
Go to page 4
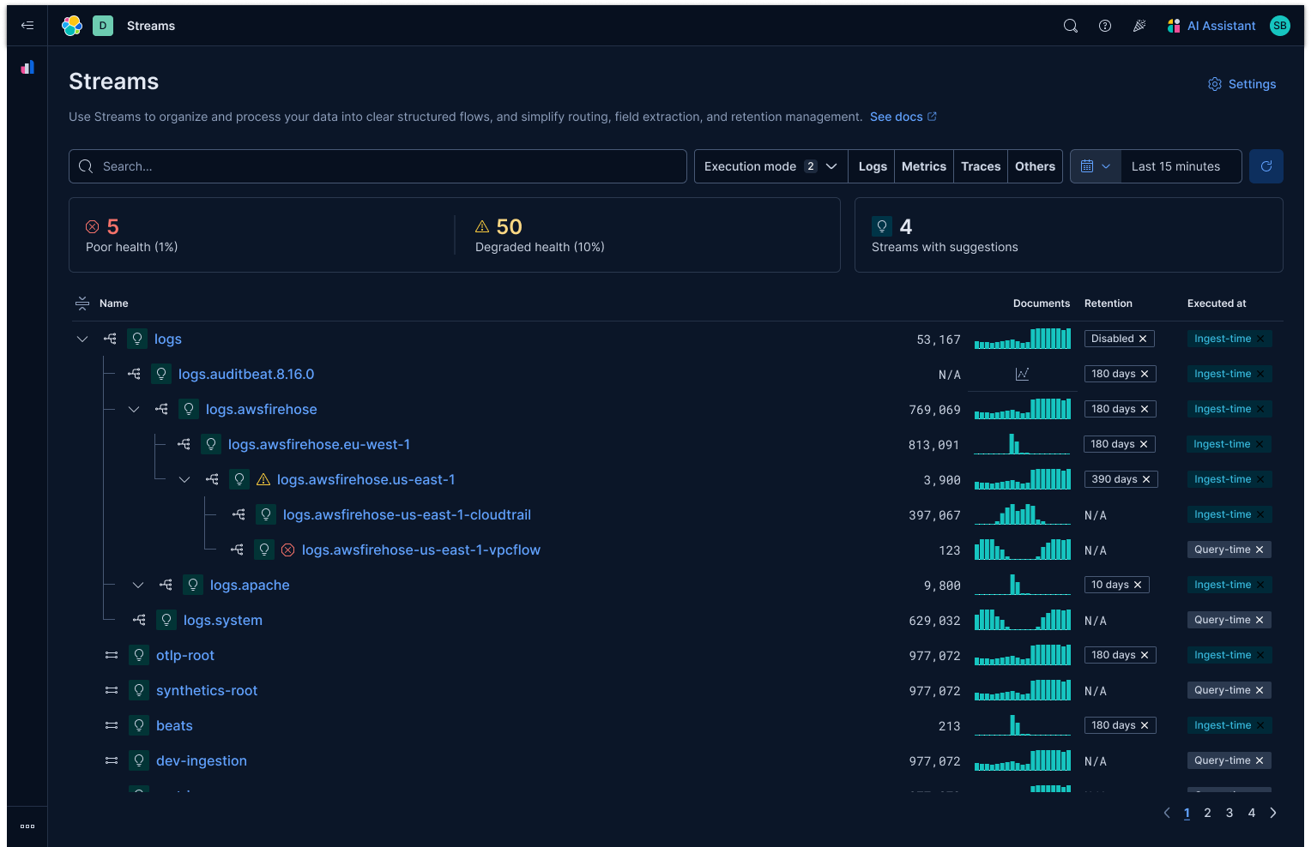1252,813
